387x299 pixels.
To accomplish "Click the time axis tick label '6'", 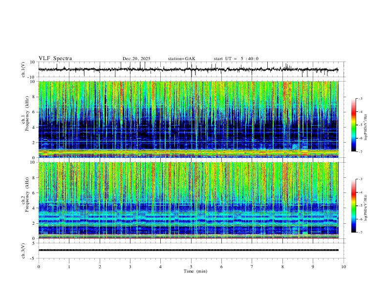I will 222,267.
